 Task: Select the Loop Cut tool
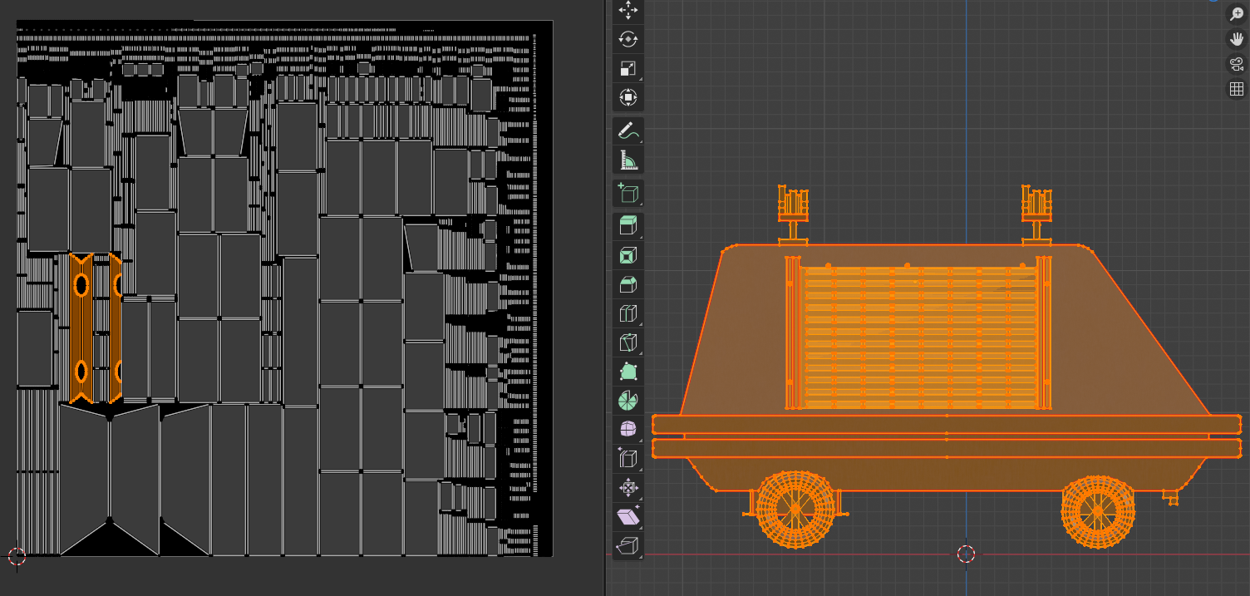coord(628,313)
